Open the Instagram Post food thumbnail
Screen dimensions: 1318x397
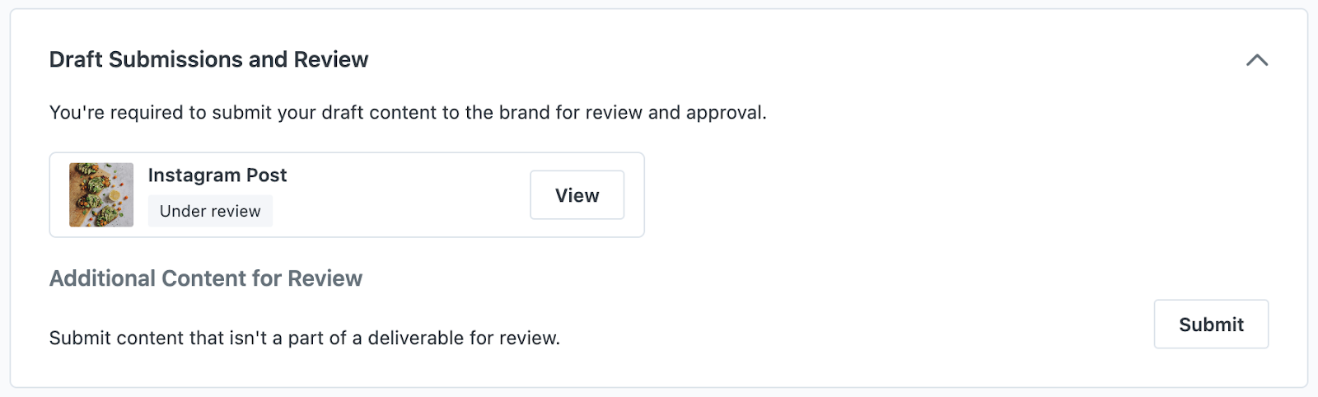[101, 194]
